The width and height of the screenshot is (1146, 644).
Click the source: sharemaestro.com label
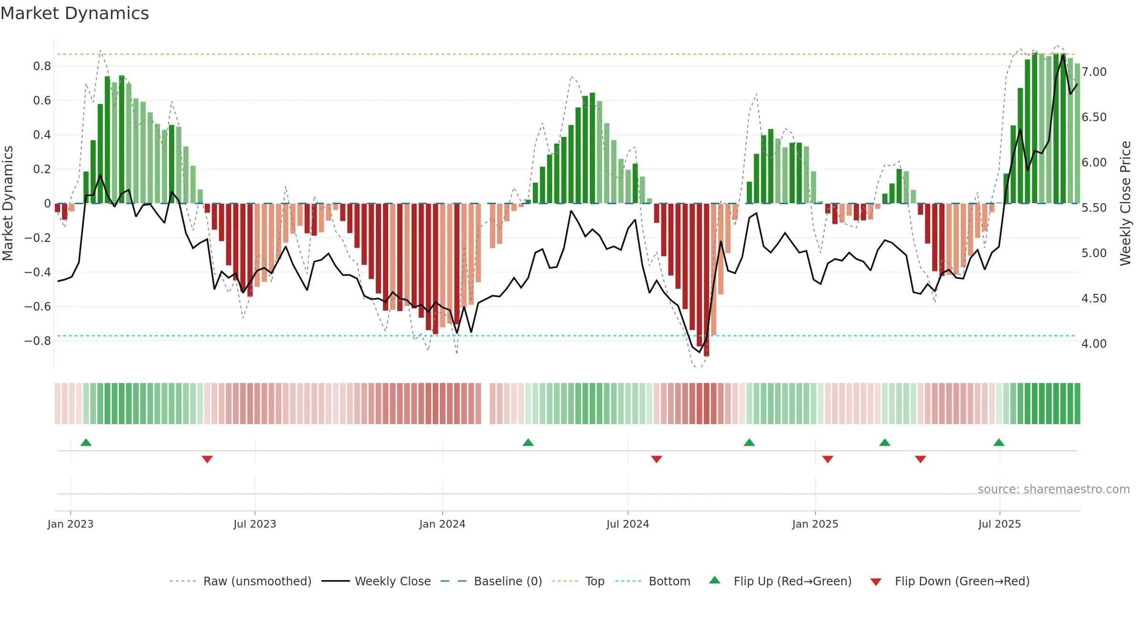coord(1054,489)
